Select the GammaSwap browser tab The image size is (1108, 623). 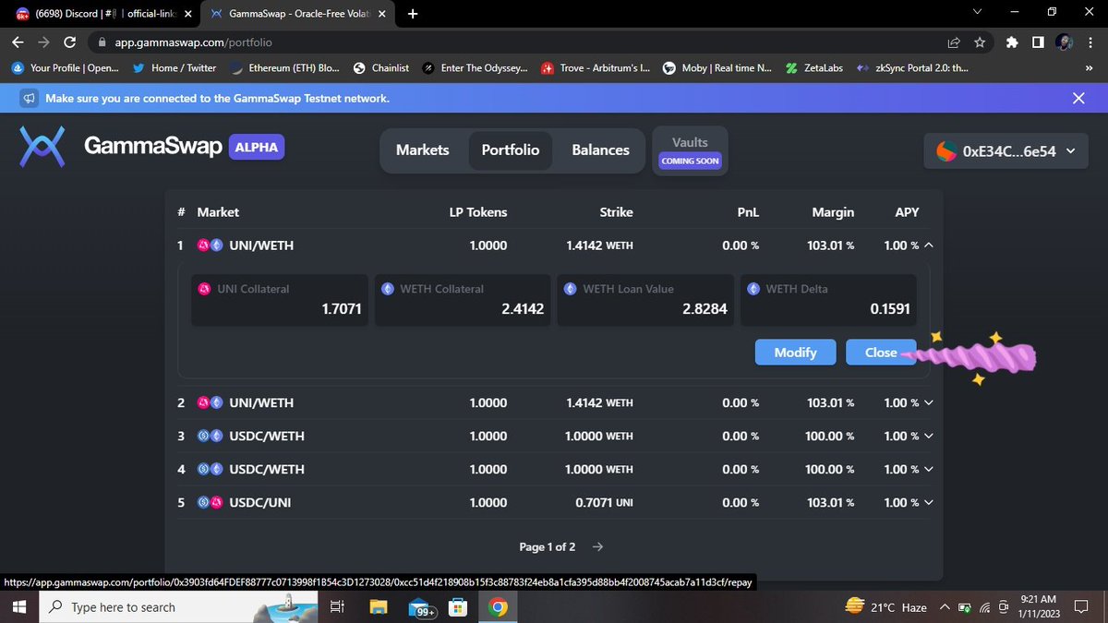[x=300, y=14]
